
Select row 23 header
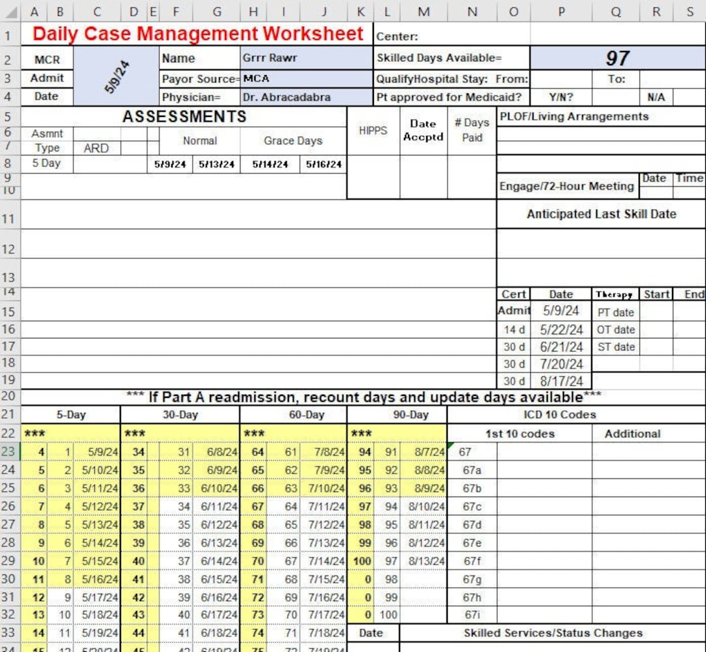(x=9, y=451)
